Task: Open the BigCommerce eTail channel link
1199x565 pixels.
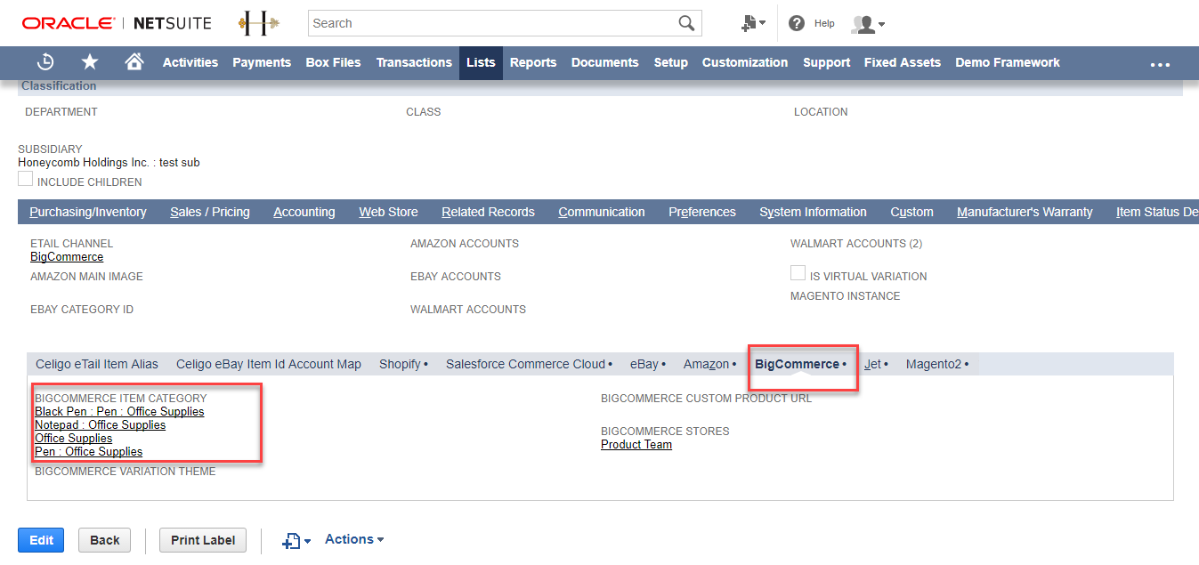Action: click(67, 257)
